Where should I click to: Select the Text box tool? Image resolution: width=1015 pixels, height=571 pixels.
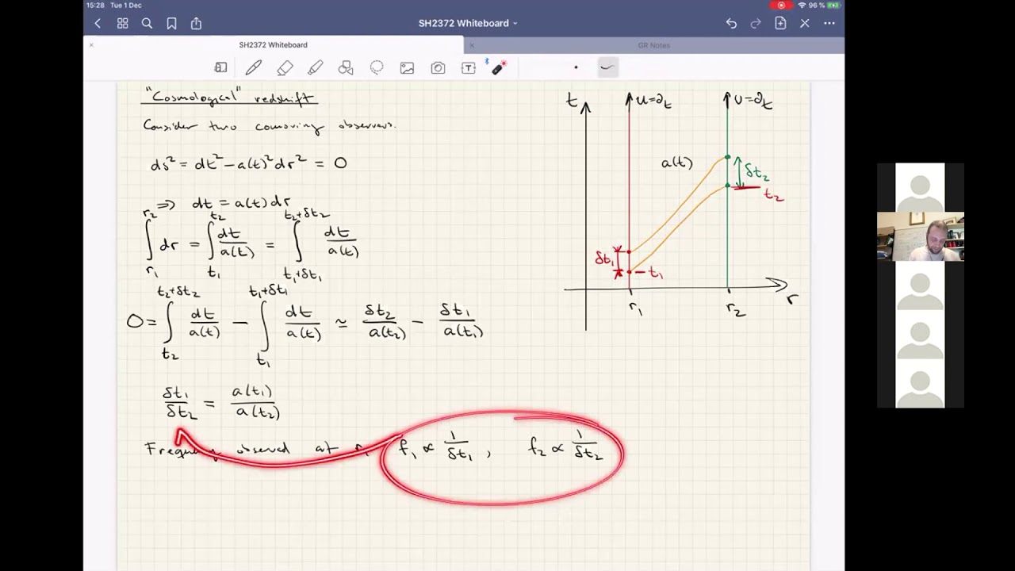click(x=469, y=68)
